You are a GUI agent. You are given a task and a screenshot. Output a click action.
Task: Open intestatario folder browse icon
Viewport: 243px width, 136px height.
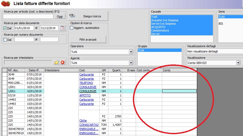(56, 62)
